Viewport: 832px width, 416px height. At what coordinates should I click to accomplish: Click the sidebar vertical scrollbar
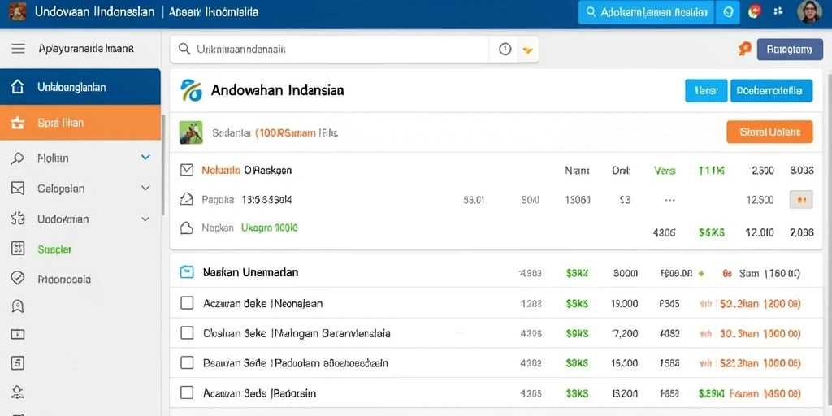[x=163, y=164]
